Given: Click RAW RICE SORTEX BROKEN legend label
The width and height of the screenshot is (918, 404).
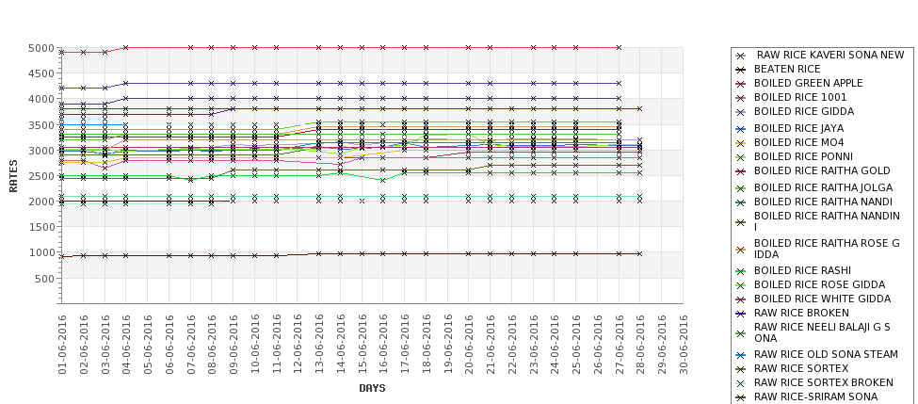Looking at the screenshot, I should [823, 382].
